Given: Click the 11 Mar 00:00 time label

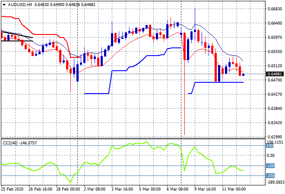Looking at the screenshot, I should click(234, 189).
